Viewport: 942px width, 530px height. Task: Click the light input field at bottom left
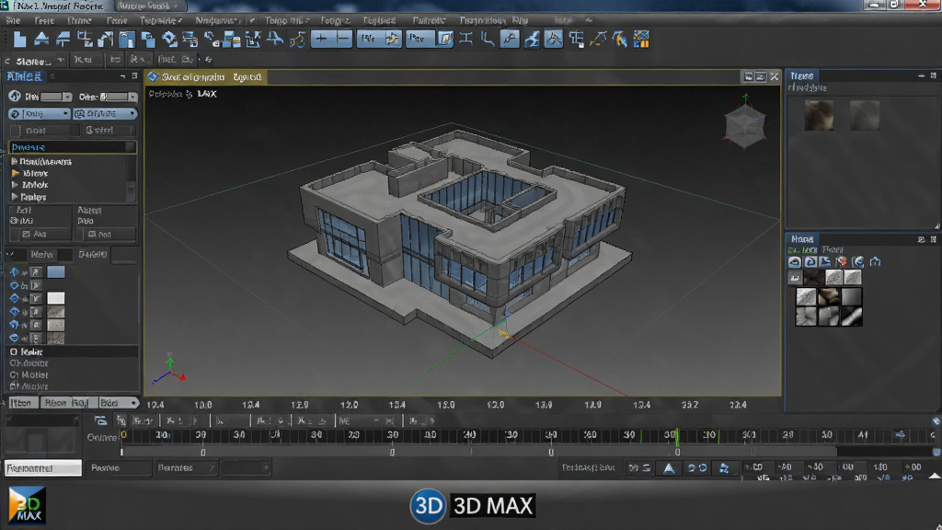[43, 468]
